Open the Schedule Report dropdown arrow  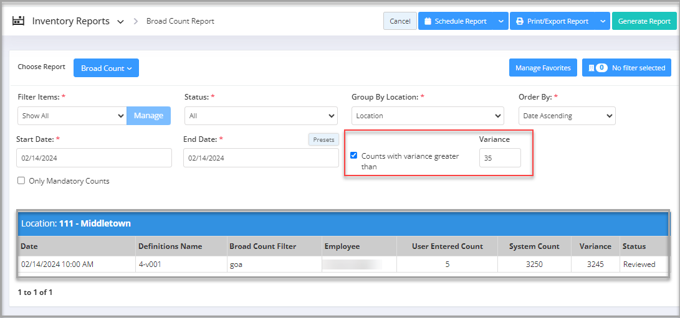(x=501, y=21)
